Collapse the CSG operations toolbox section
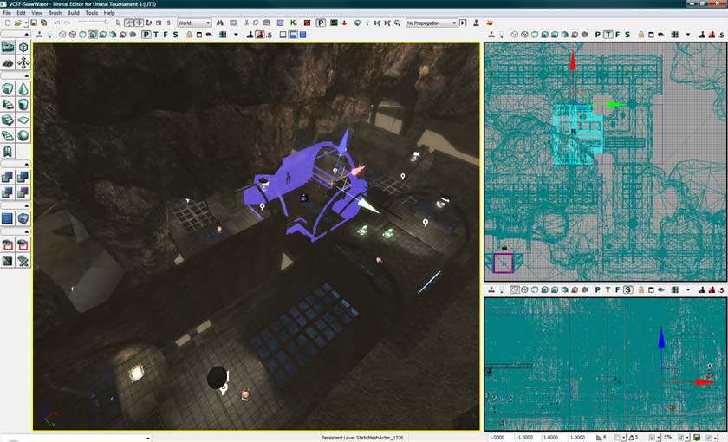 tap(16, 164)
